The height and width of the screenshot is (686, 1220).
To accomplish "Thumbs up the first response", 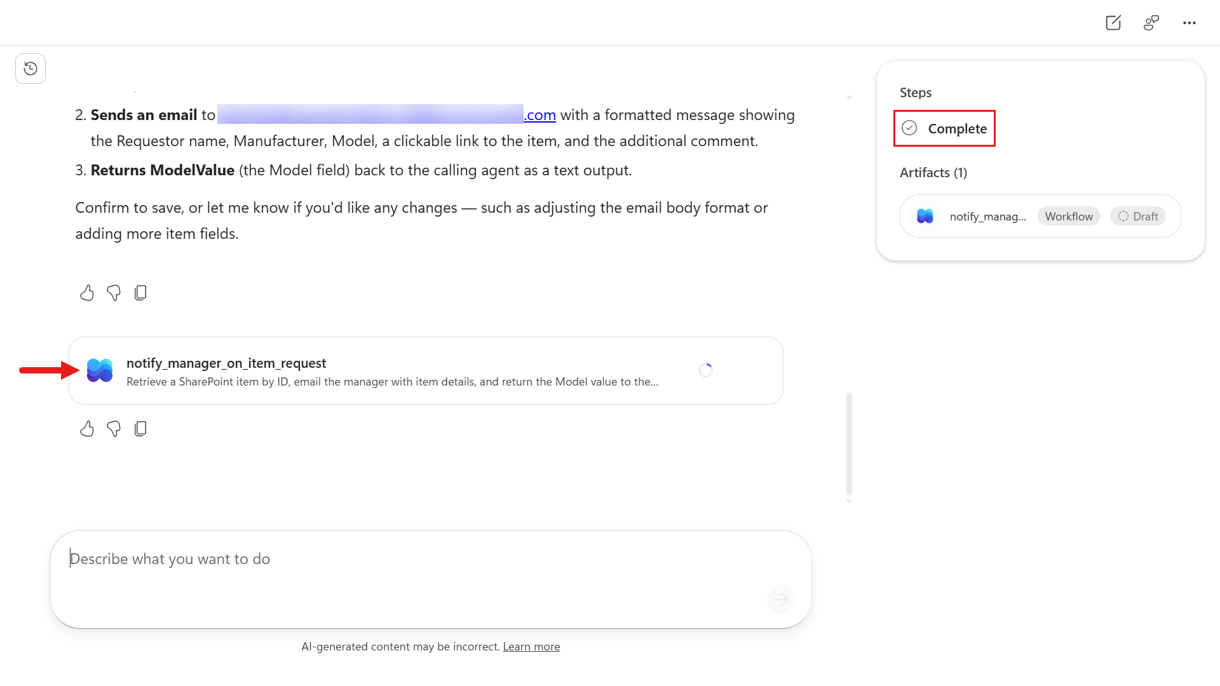I will 87,293.
